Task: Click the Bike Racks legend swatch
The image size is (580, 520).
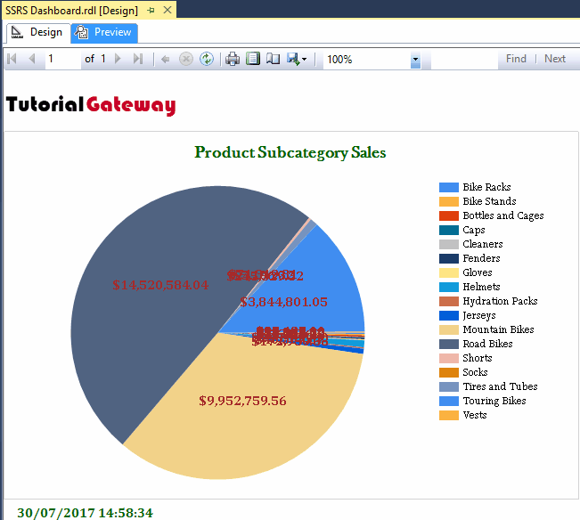Action: pyautogui.click(x=449, y=187)
